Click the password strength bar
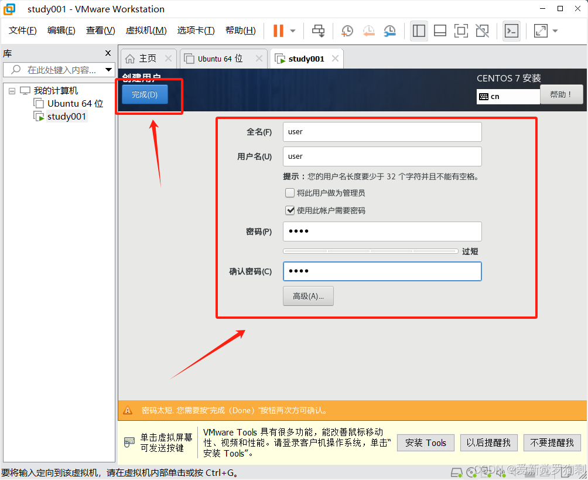This screenshot has height=480, width=588. 371,251
